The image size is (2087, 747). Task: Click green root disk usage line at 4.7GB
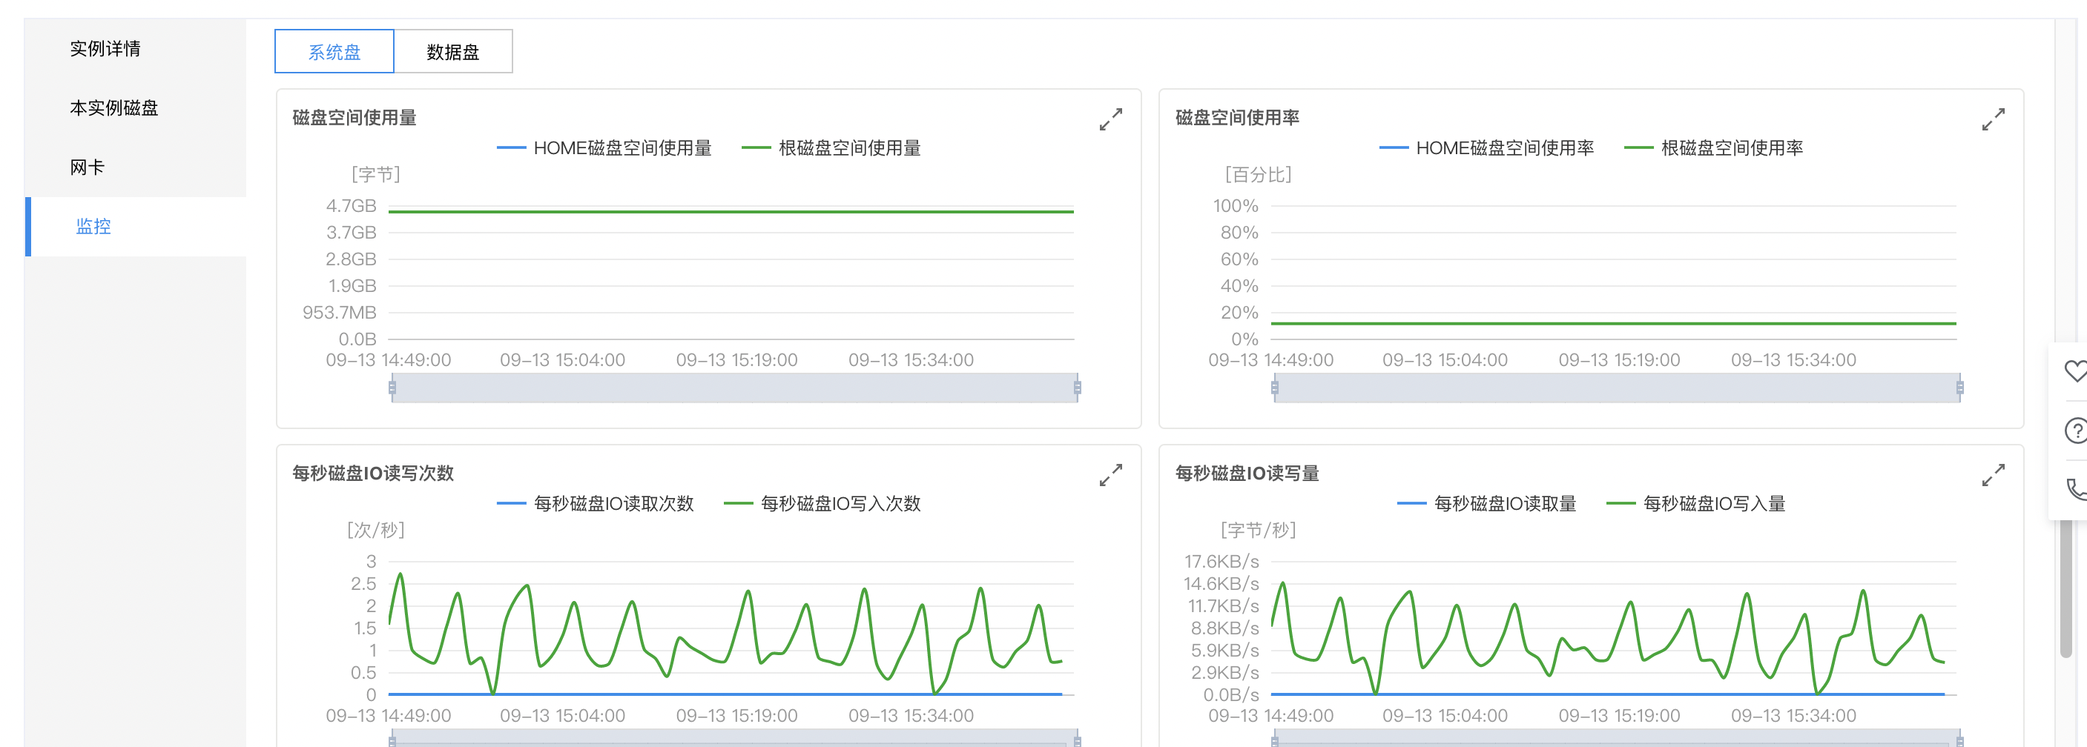(x=731, y=211)
